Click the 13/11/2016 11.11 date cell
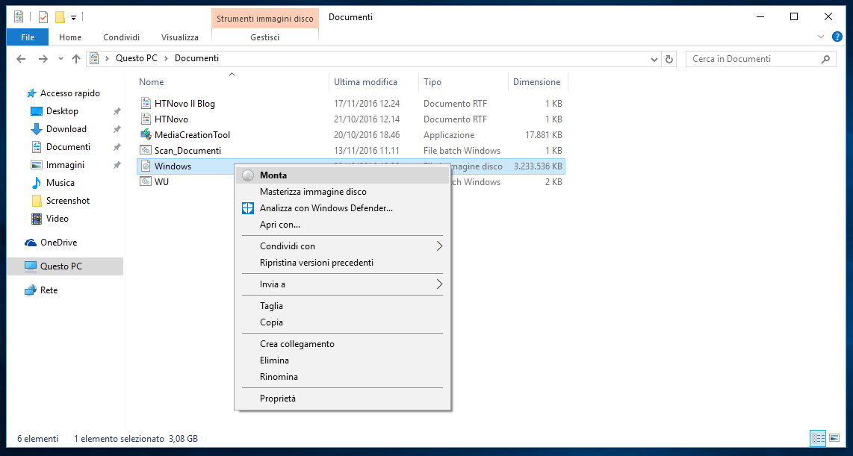This screenshot has height=456, width=853. pos(367,151)
